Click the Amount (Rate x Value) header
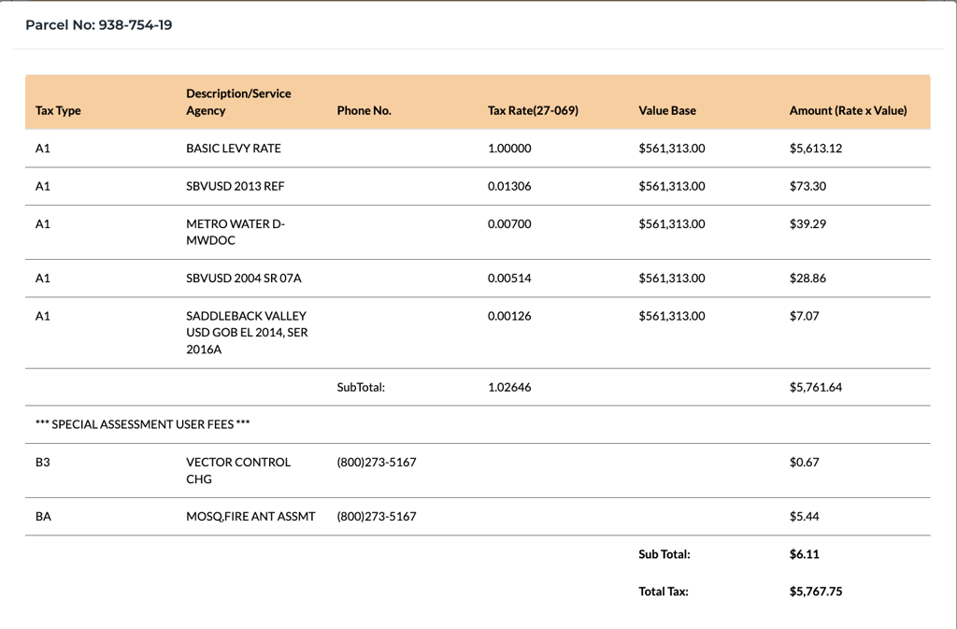The height and width of the screenshot is (629, 957). click(848, 110)
